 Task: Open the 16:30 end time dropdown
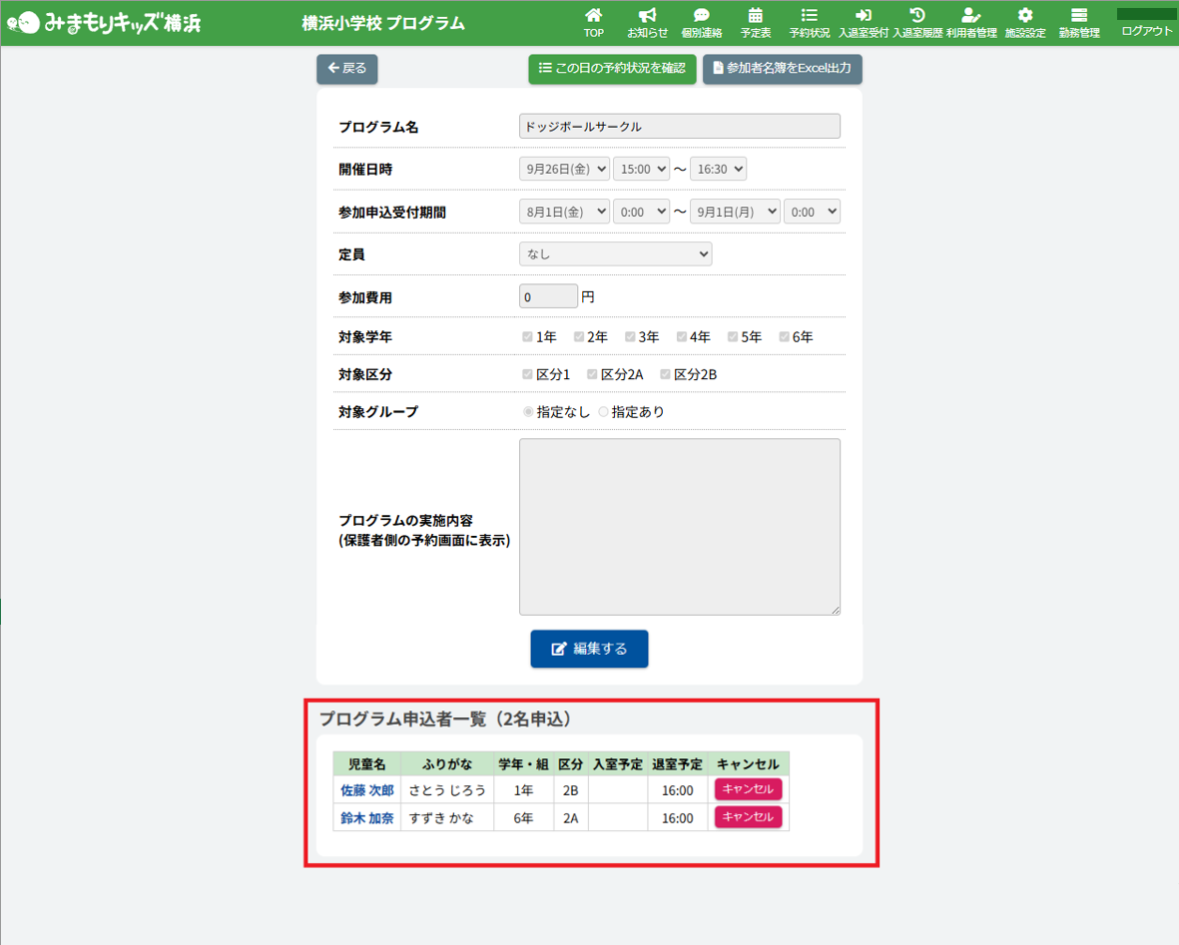tap(718, 170)
